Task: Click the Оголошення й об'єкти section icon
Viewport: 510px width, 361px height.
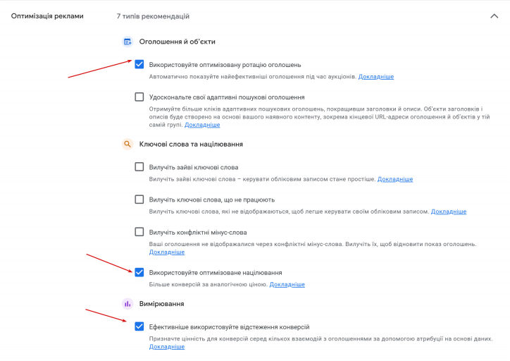Action: pyautogui.click(x=127, y=42)
